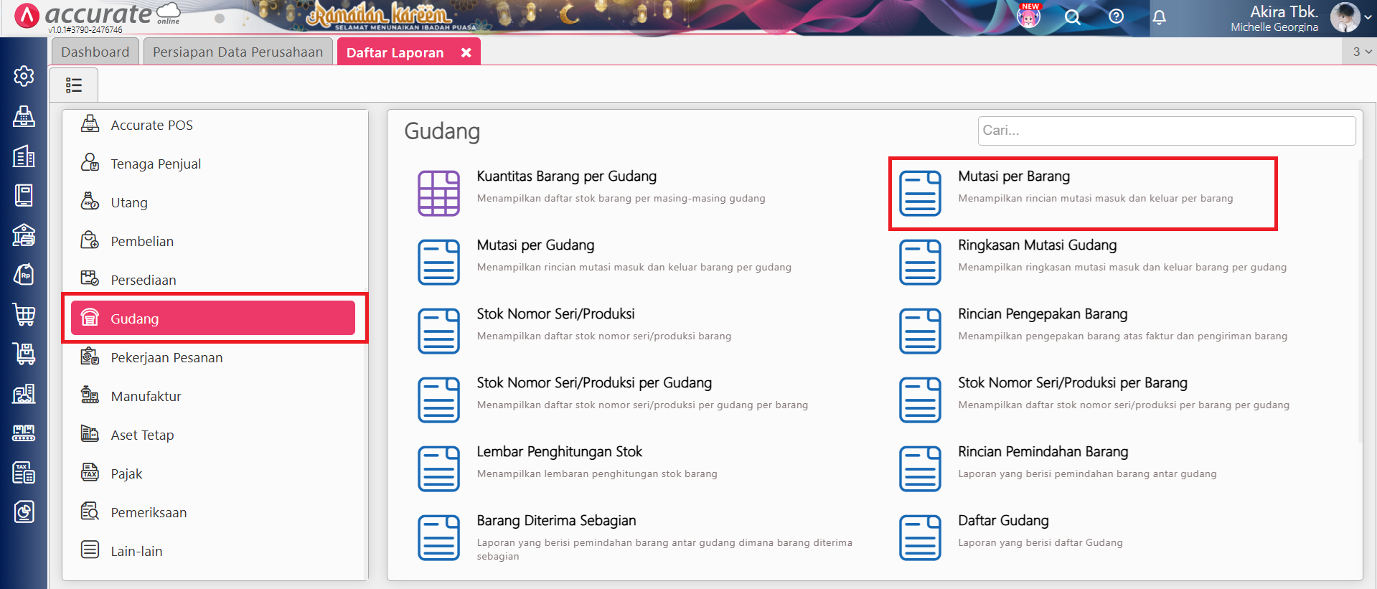Switch to Persiapan Data Perusahaan tab

click(x=238, y=52)
